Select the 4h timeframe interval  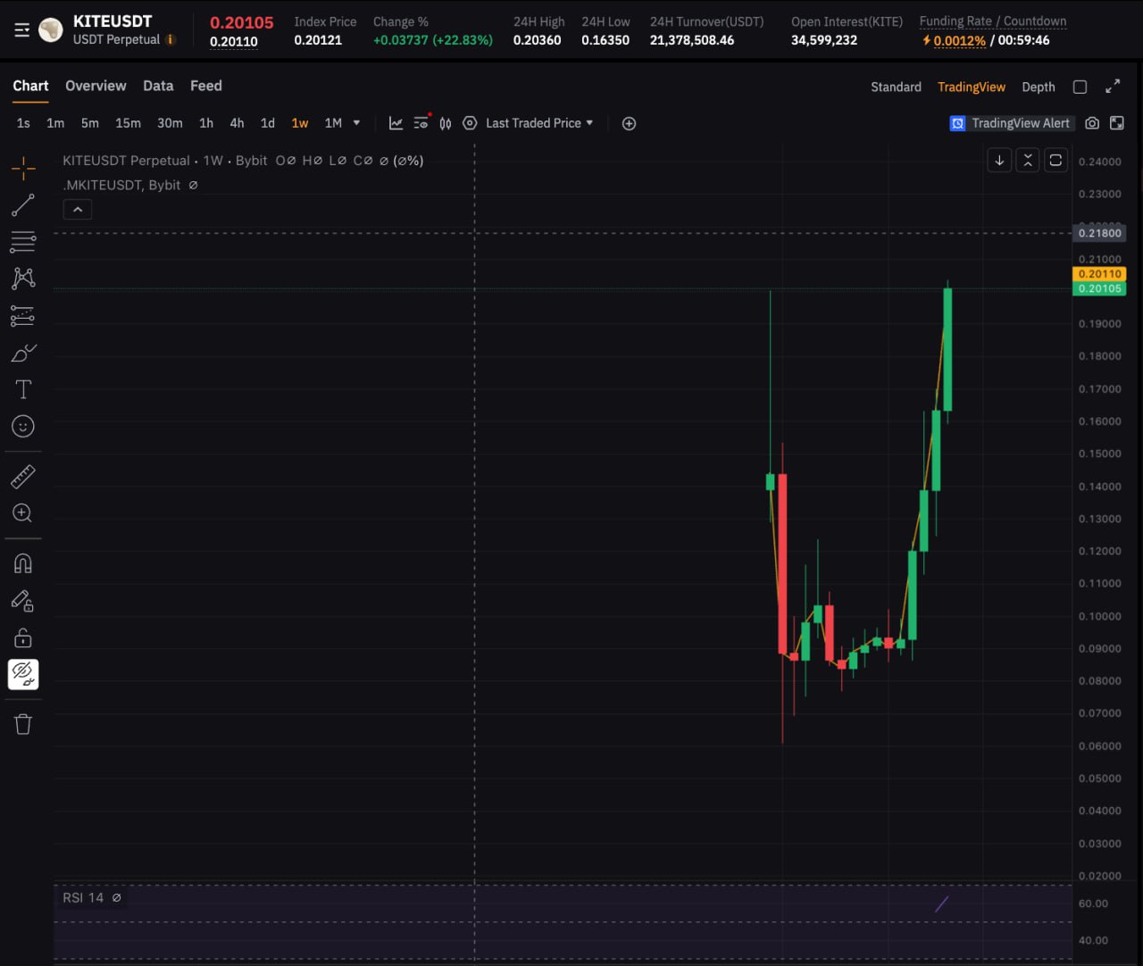237,123
